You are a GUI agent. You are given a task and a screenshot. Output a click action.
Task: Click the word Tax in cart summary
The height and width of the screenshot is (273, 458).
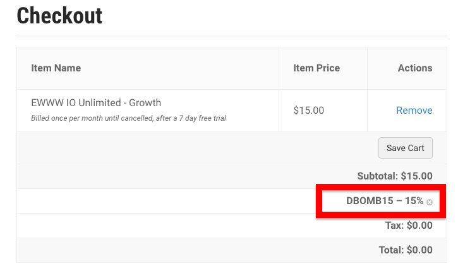[x=394, y=226]
